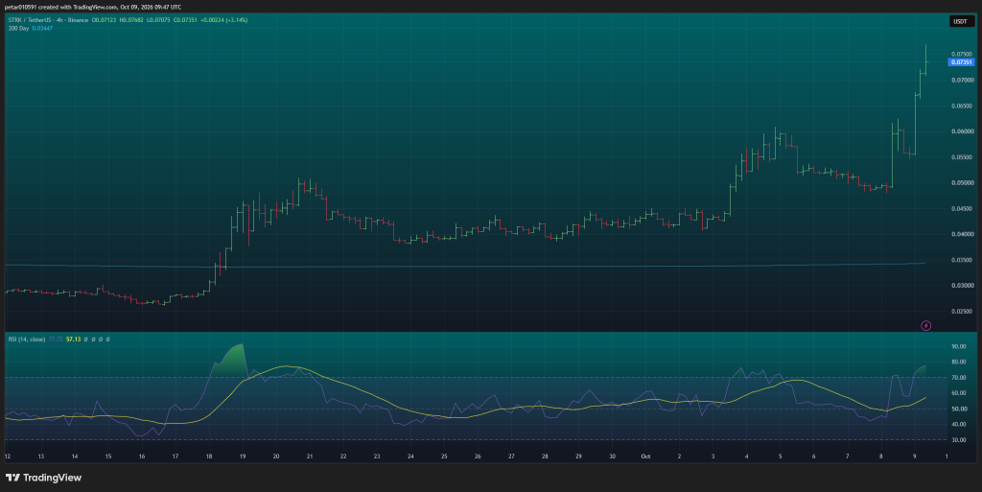The image size is (982, 492).
Task: Click date 19 on the time axis
Action: pos(243,457)
